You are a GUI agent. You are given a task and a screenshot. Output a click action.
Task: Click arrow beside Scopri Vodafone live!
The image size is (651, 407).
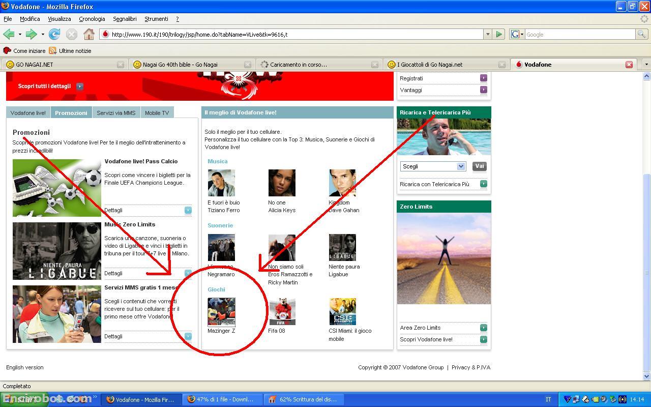pyautogui.click(x=484, y=339)
